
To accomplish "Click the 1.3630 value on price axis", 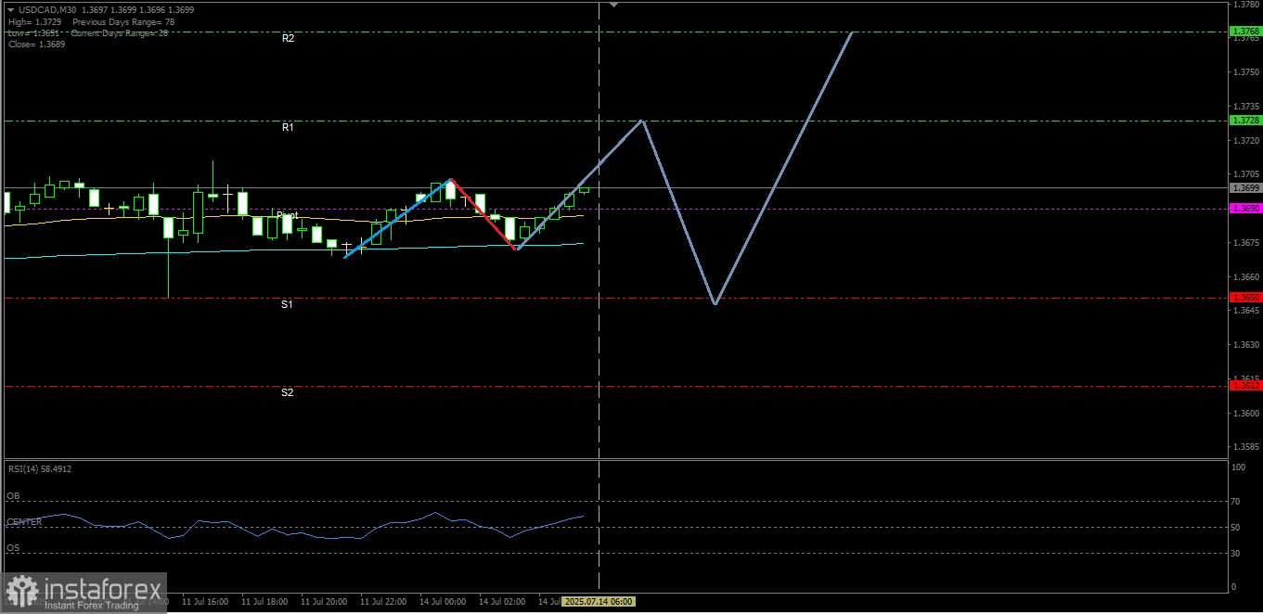I will pyautogui.click(x=1244, y=344).
